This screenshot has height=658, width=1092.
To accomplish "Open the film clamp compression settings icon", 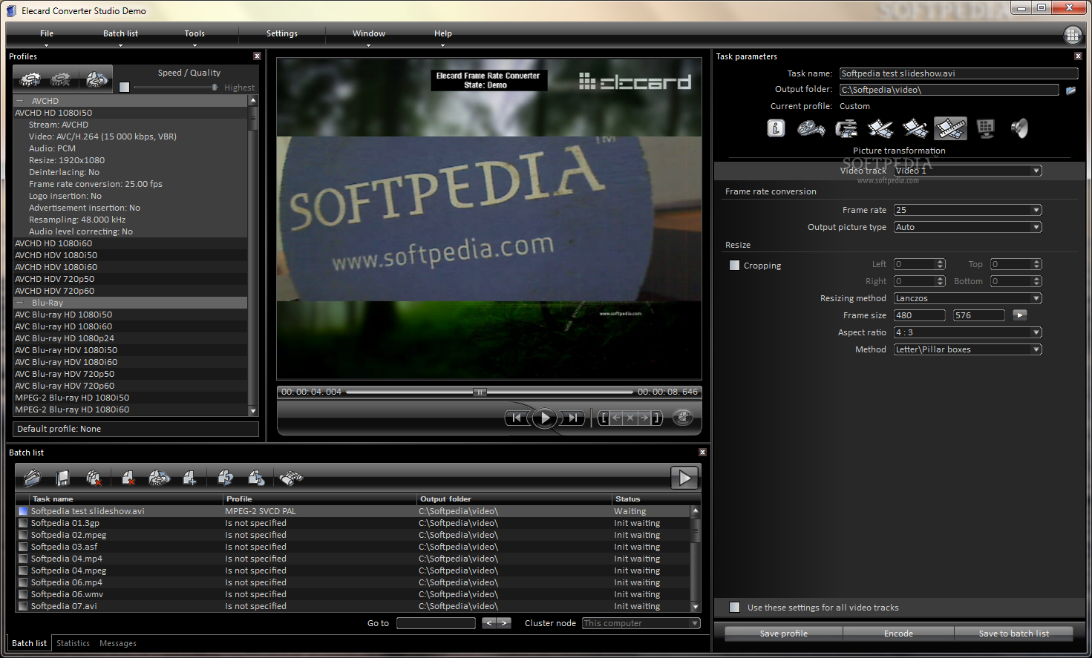I will (846, 128).
